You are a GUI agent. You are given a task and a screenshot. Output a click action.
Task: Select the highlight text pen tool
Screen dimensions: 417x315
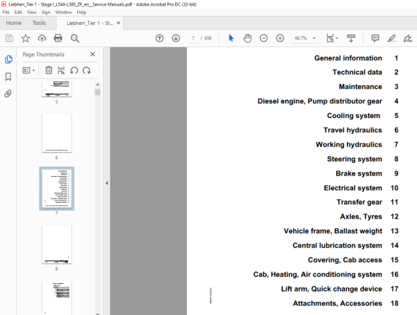(x=391, y=38)
